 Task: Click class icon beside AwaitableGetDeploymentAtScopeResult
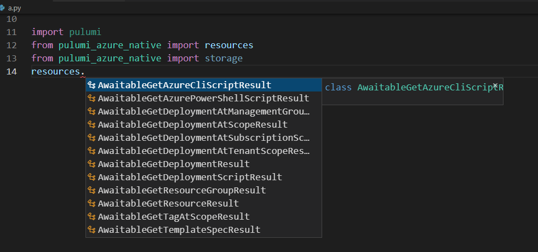point(91,125)
